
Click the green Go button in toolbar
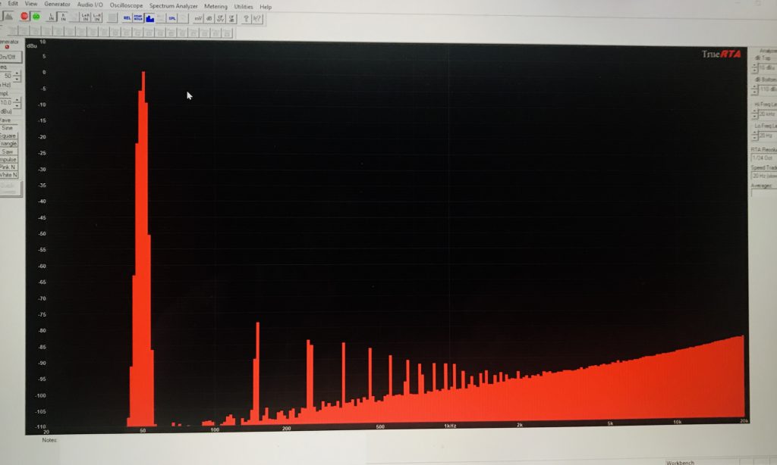(36, 17)
